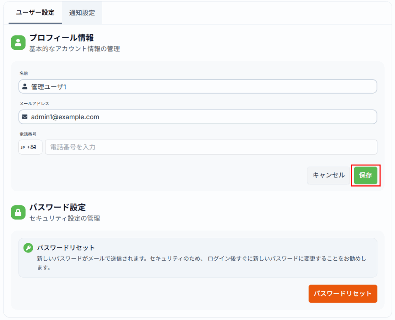395x320 pixels.
Task: Click the キャンセル button
Action: [328, 175]
